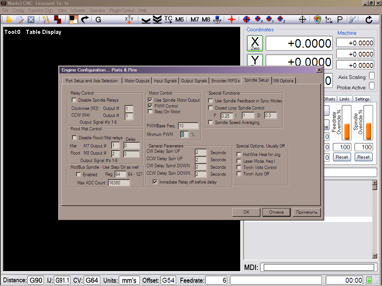Reset the Spindle Override
Screen dimensions: 382x286
363,157
